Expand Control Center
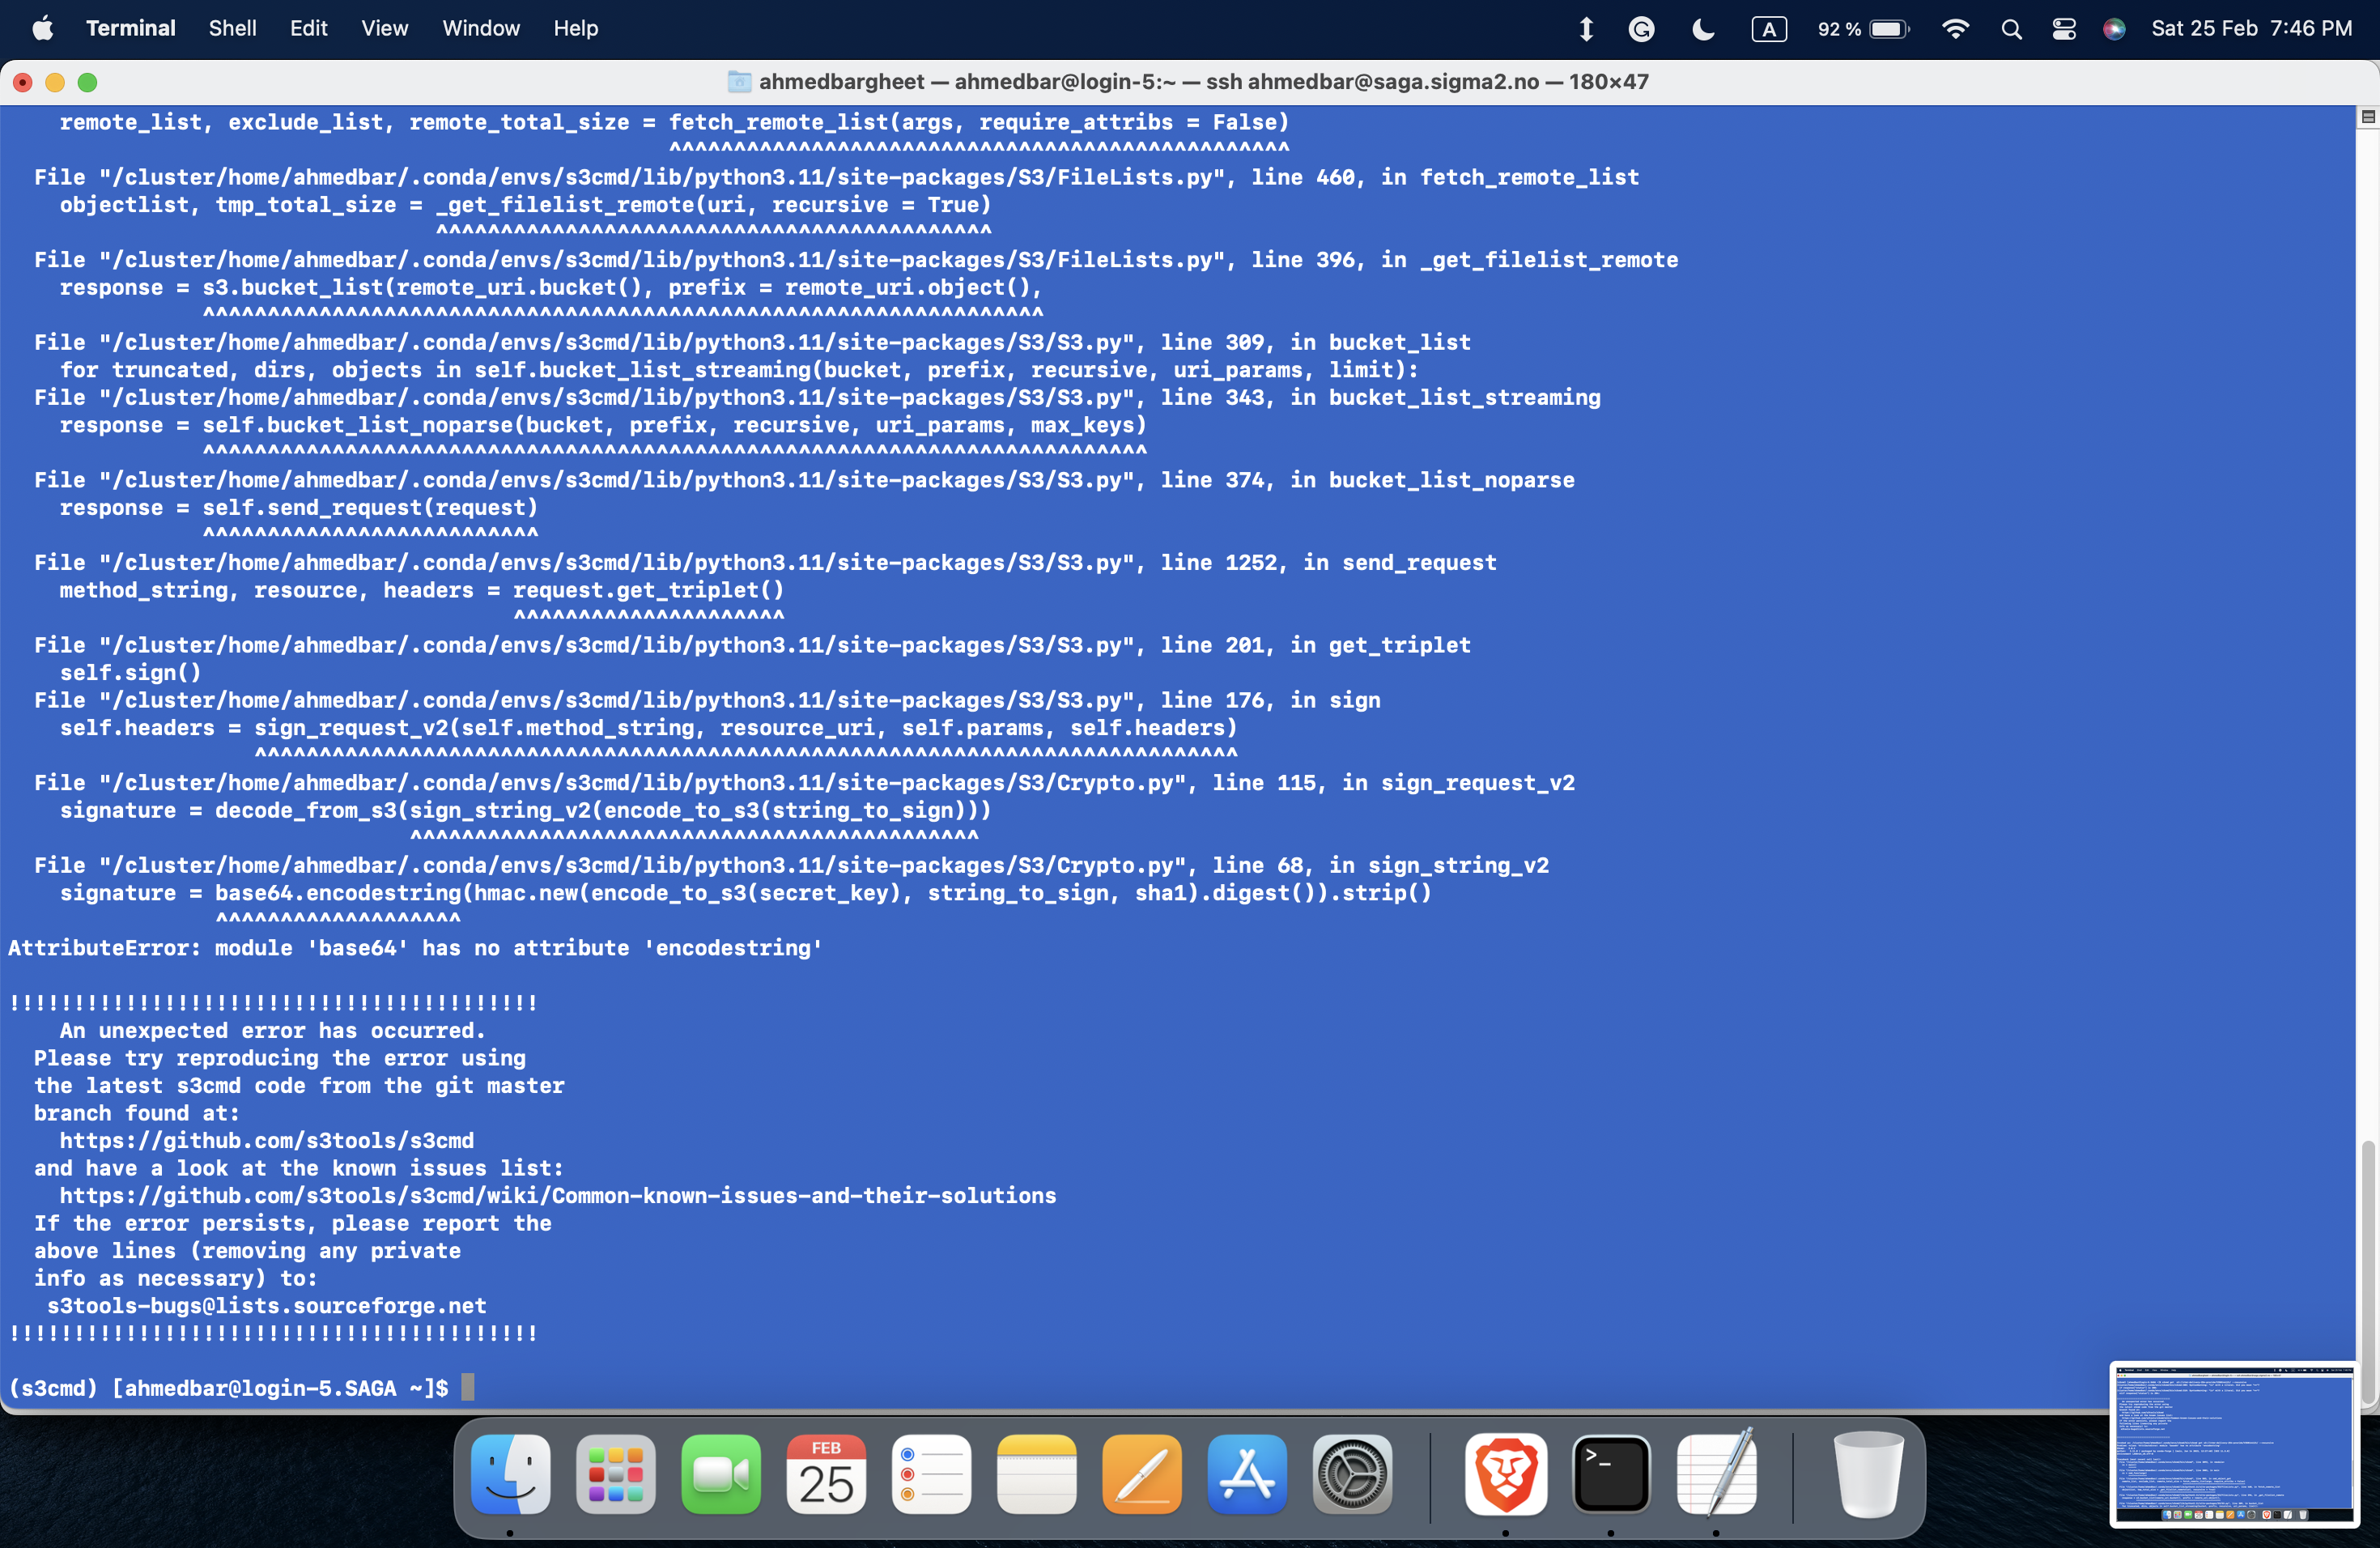 (x=2064, y=28)
